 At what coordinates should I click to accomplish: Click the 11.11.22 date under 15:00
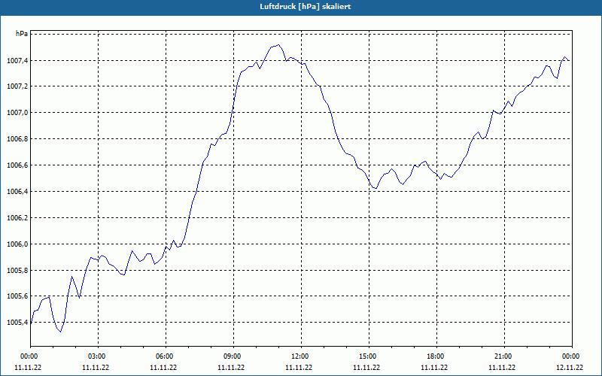point(366,367)
